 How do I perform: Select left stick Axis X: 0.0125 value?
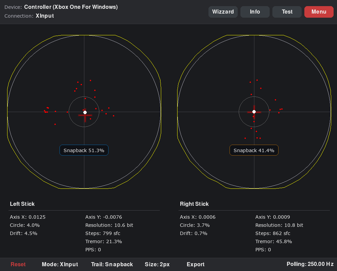click(28, 217)
